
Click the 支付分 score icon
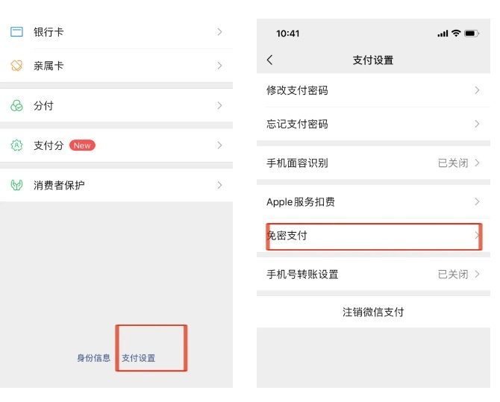pos(16,145)
